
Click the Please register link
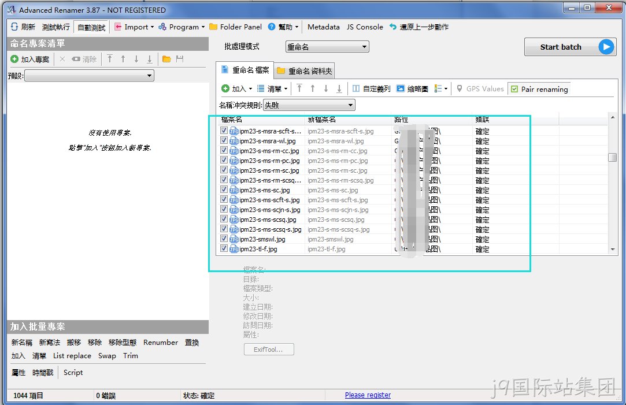[368, 395]
